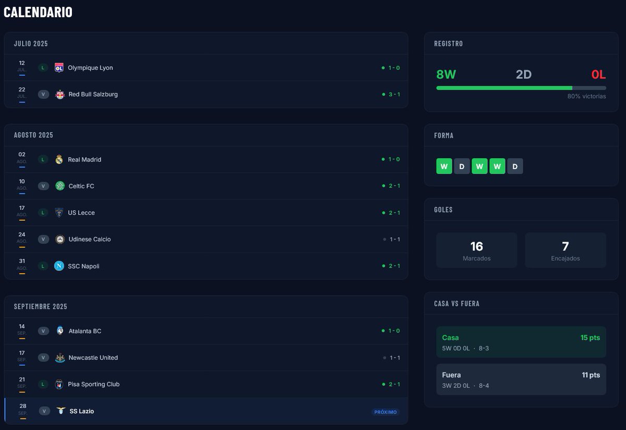Select the last D form badge

515,166
